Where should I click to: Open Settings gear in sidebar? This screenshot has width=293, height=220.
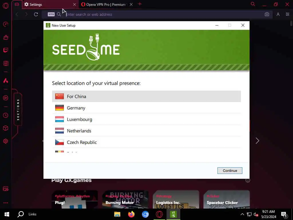(x=6, y=141)
